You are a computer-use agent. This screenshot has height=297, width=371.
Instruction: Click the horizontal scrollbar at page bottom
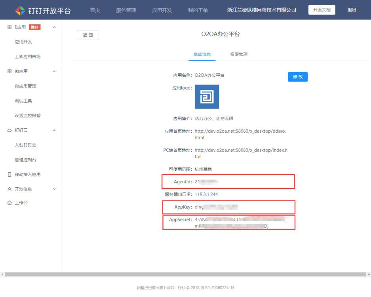point(185,274)
